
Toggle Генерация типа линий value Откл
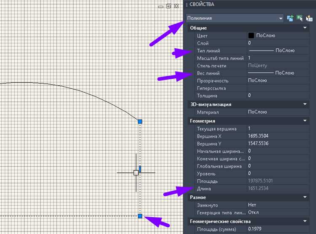tap(278, 212)
